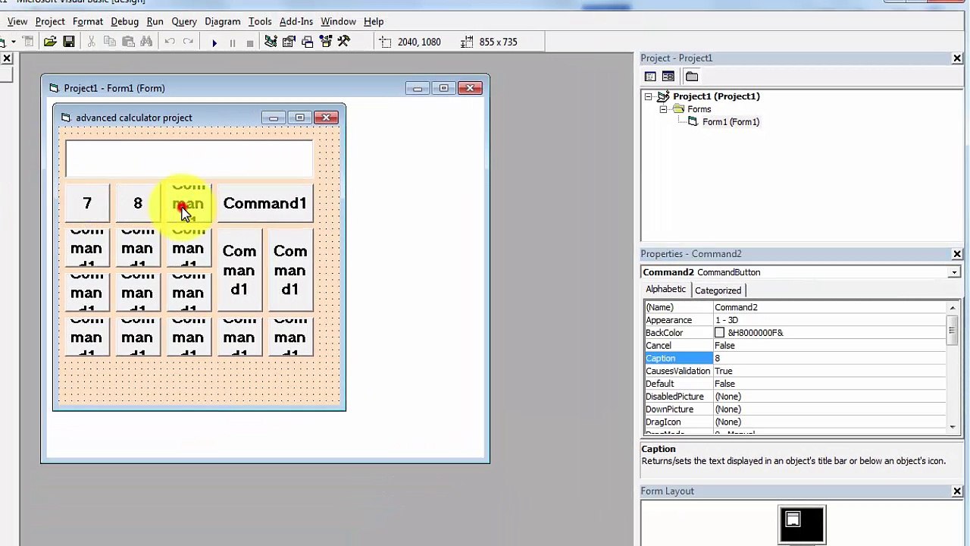Open the Project Explorer toolbar icon
The height and width of the screenshot is (546, 970).
point(271,42)
